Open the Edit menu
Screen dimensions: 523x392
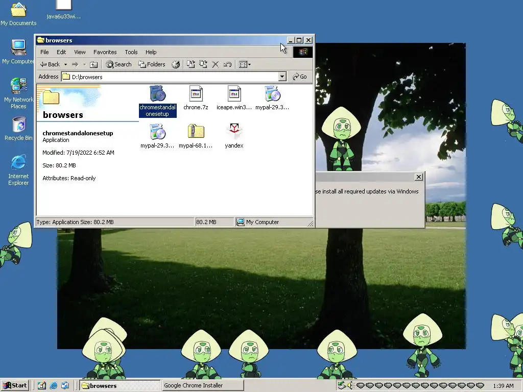point(61,52)
